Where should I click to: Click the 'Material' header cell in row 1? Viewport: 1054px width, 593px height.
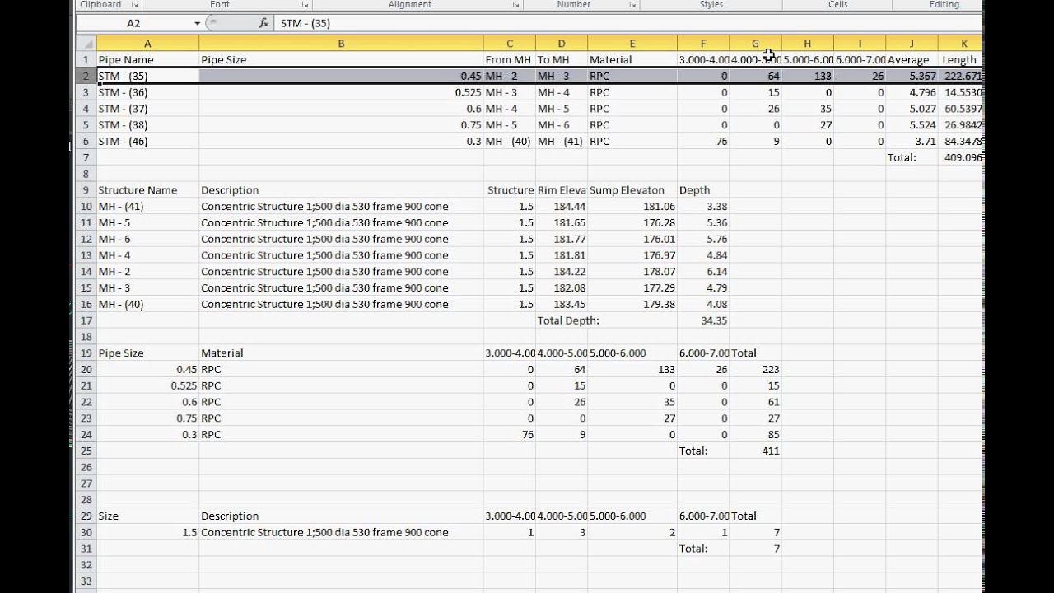click(632, 60)
